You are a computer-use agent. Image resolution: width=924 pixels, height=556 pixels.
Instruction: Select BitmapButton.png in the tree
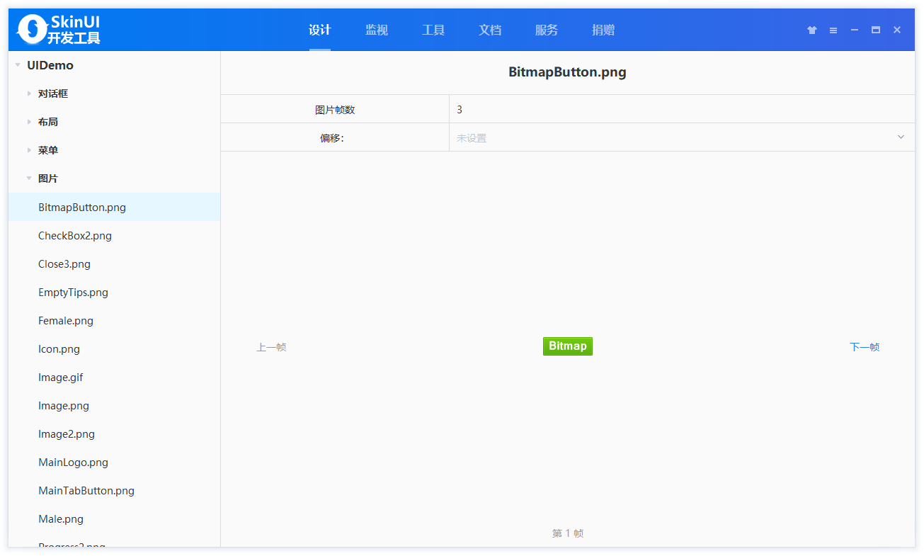(x=114, y=207)
